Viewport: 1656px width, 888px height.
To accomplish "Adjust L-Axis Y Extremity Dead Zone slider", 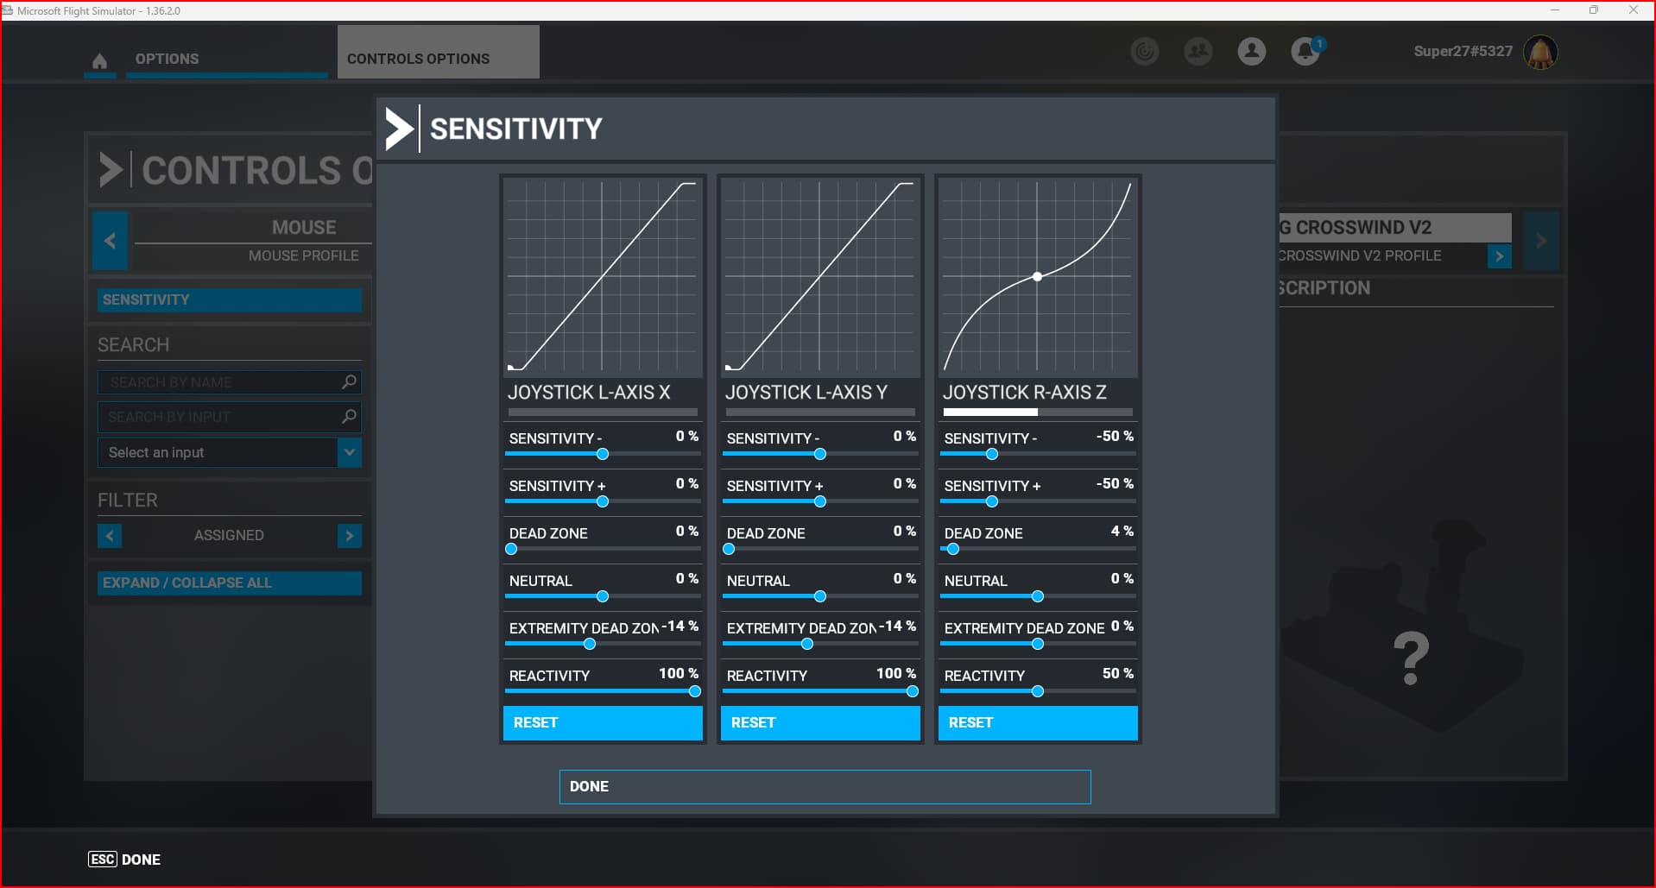I will [x=807, y=644].
